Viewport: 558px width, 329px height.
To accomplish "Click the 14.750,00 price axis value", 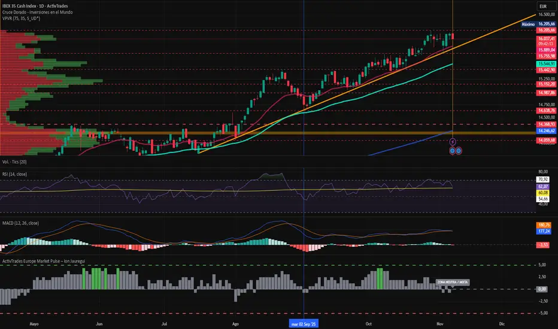I will point(547,105).
